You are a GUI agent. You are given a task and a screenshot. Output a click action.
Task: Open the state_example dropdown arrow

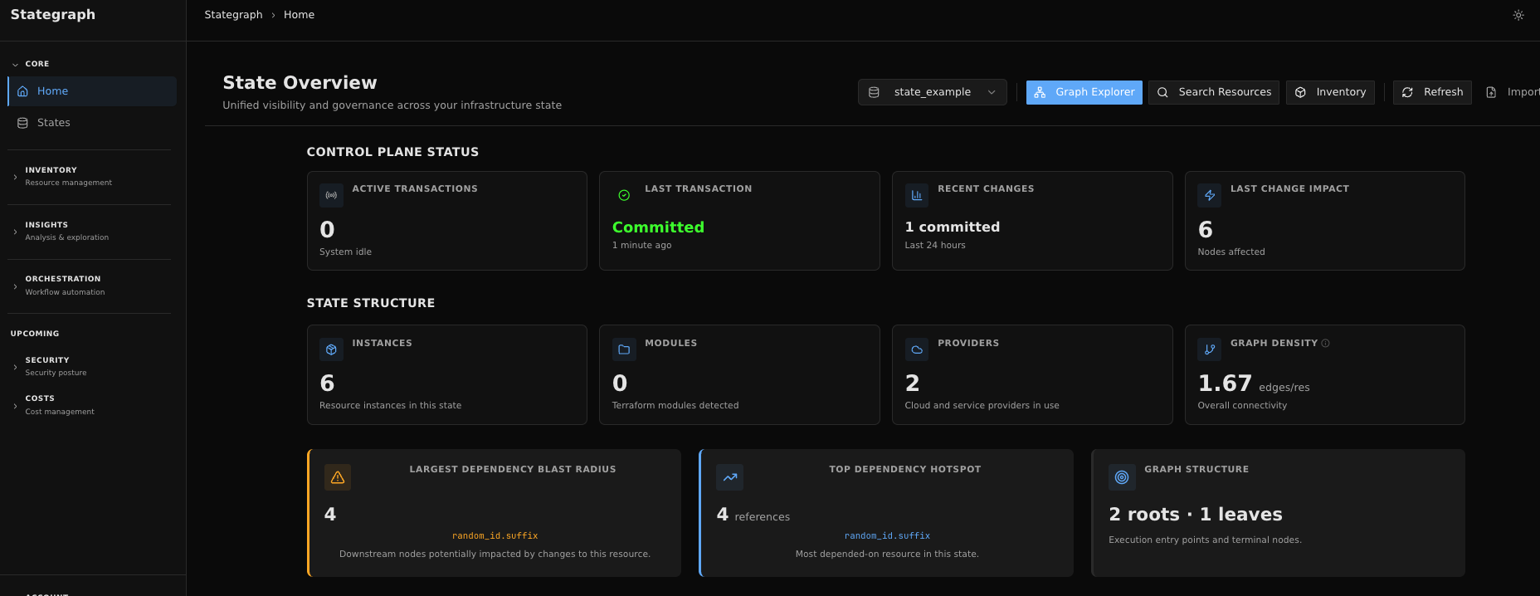click(992, 92)
